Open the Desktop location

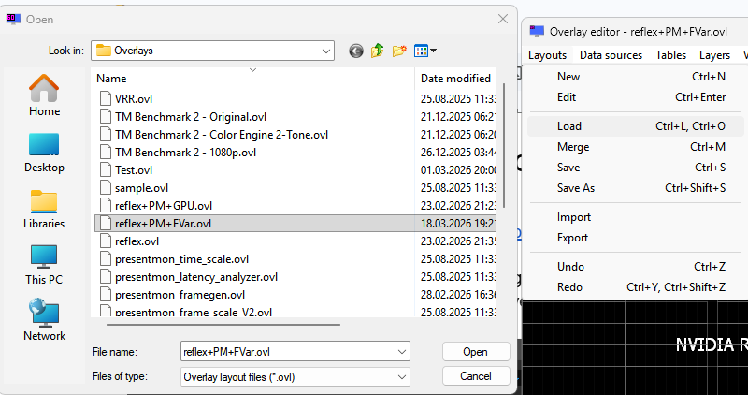coord(44,153)
